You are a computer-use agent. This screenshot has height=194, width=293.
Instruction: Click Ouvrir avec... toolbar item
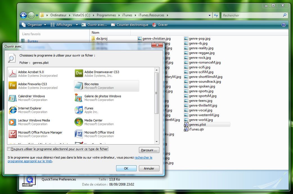[94, 25]
